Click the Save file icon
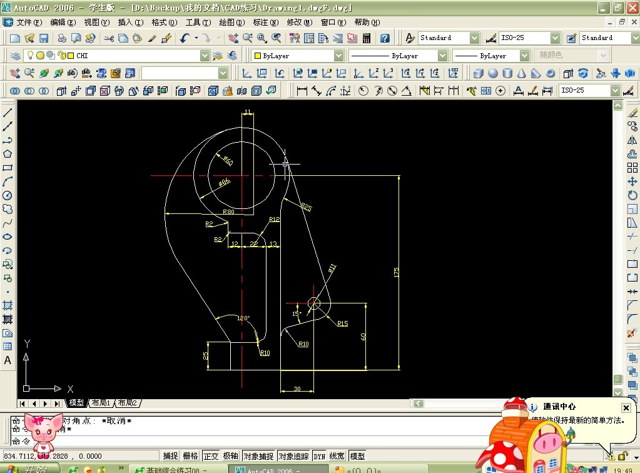This screenshot has height=473, width=640. coord(44,38)
